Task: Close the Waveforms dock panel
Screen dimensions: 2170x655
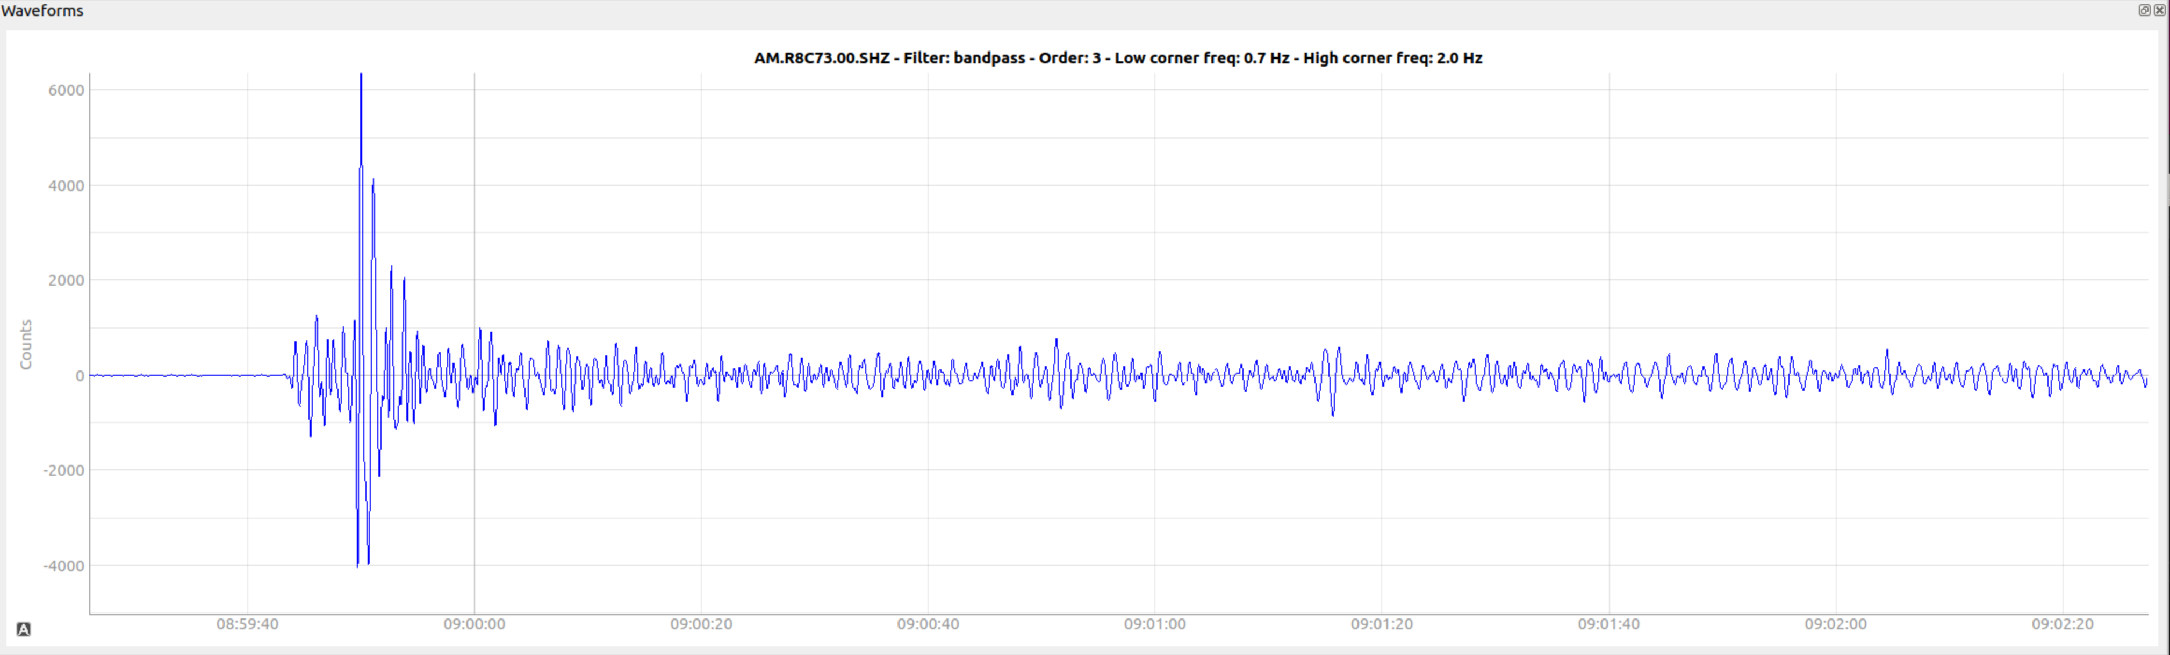Action: point(2159,10)
